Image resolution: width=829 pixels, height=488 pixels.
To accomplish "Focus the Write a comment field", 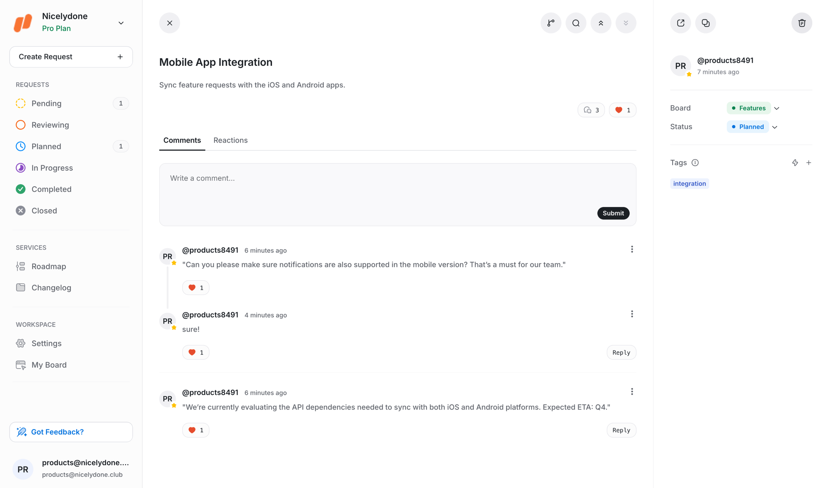I will point(397,195).
